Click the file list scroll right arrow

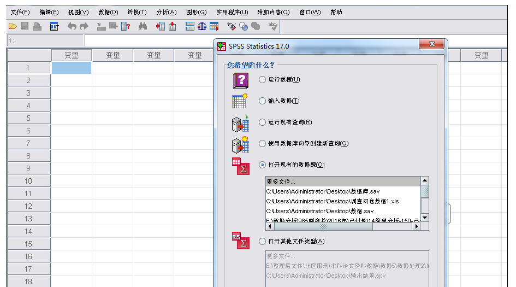(x=417, y=226)
